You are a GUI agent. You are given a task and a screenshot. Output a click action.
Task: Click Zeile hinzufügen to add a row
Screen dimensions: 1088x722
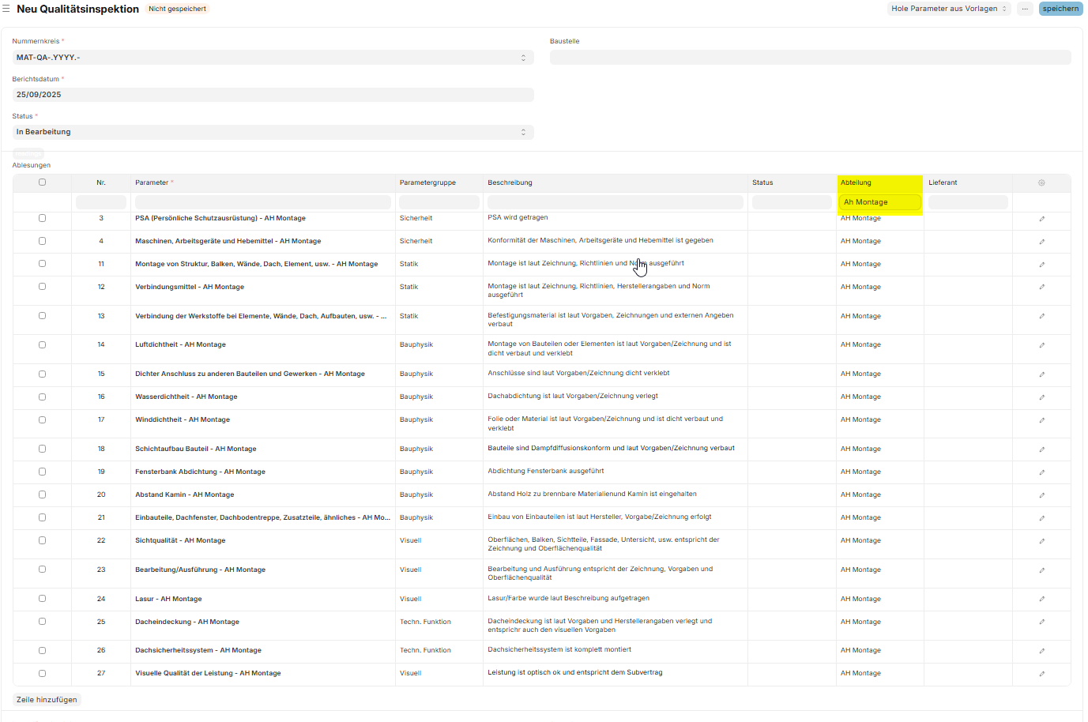(x=47, y=700)
